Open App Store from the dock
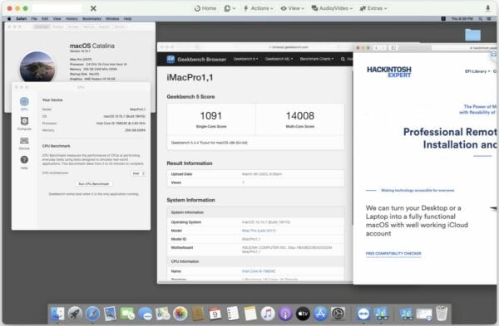The height and width of the screenshot is (326, 499). tap(320, 314)
